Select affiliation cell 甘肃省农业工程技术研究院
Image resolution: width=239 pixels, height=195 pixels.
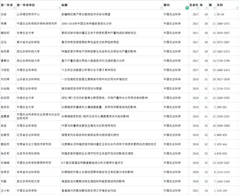tap(39, 144)
